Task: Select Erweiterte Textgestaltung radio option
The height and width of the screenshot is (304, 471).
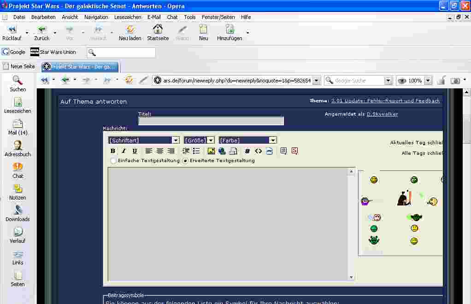Action: click(x=185, y=161)
